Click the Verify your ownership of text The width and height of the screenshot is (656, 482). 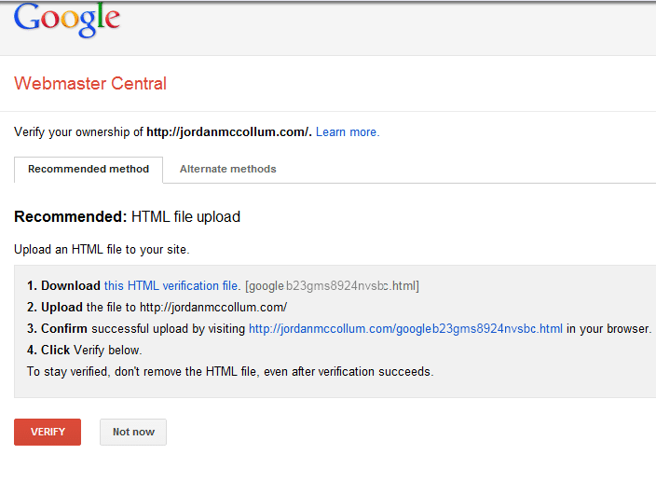point(78,132)
